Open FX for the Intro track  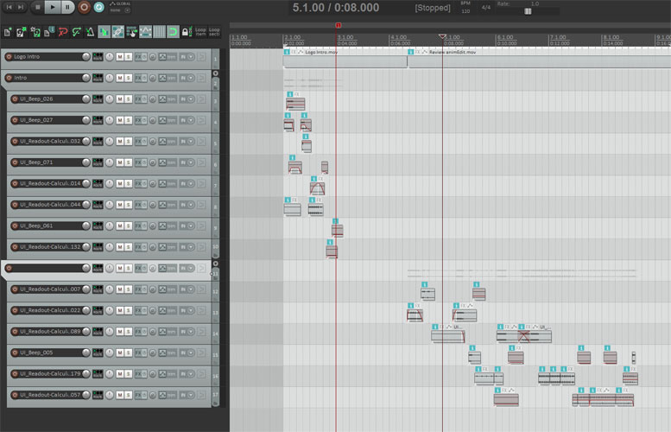point(139,78)
